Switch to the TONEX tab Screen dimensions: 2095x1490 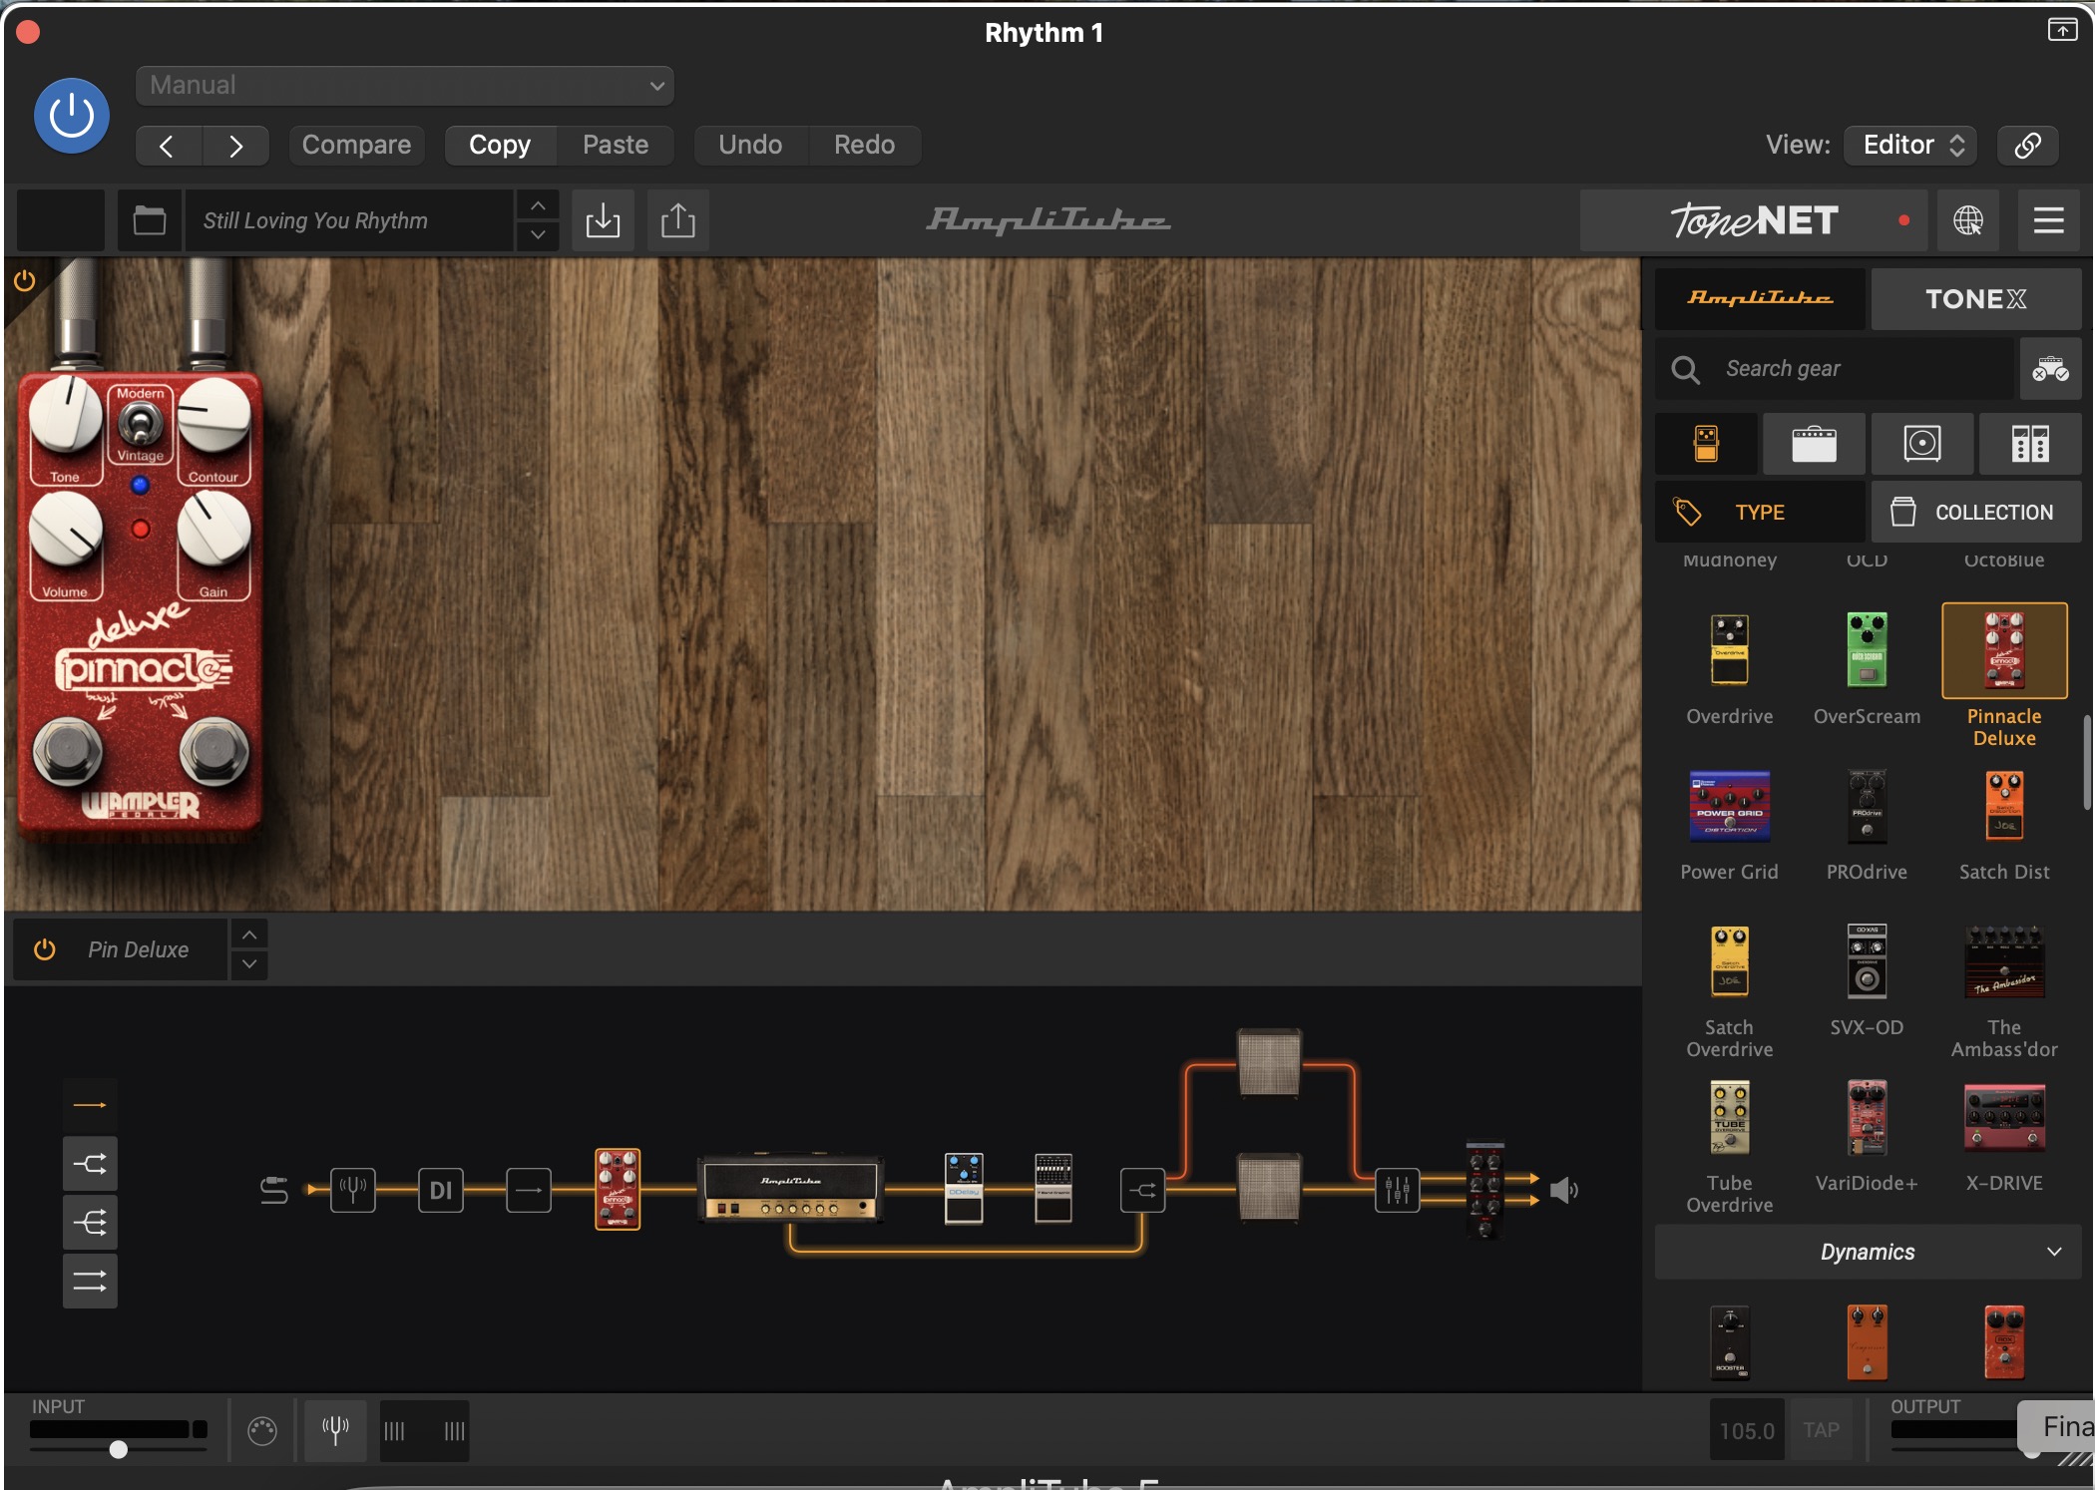[x=1975, y=298]
